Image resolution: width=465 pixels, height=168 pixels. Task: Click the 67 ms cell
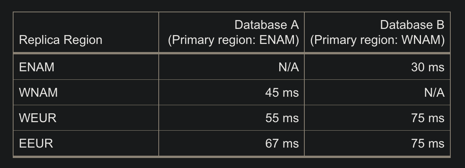click(282, 143)
